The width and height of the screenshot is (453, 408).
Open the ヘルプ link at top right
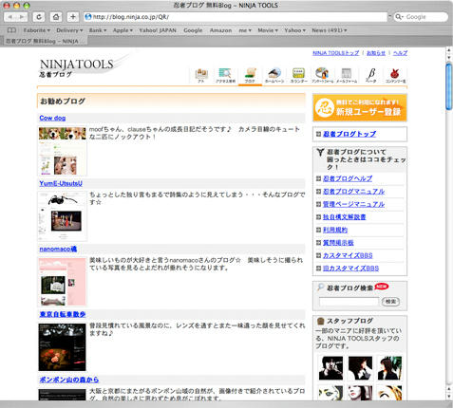pos(400,53)
